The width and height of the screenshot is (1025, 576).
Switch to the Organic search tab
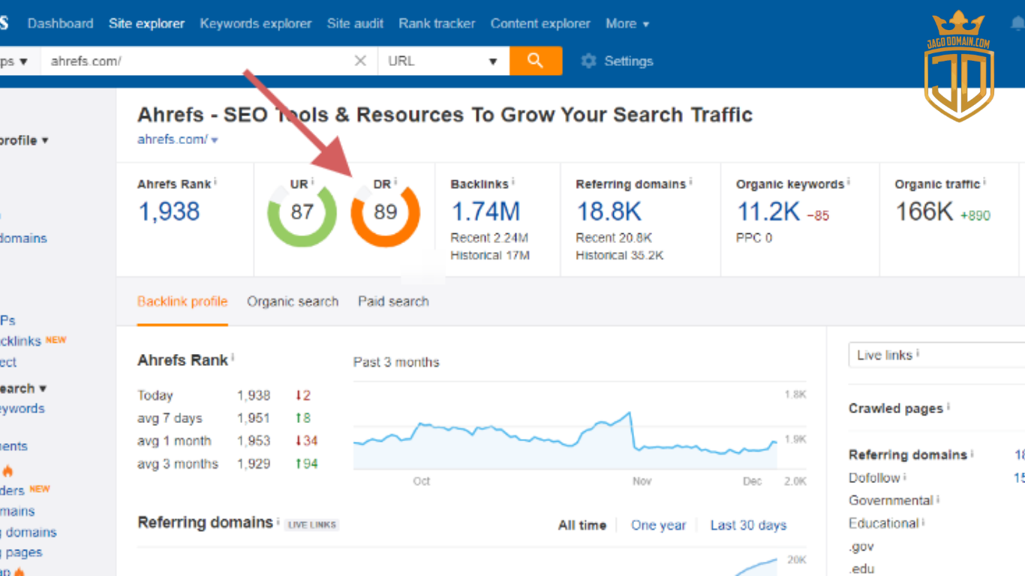(x=293, y=301)
